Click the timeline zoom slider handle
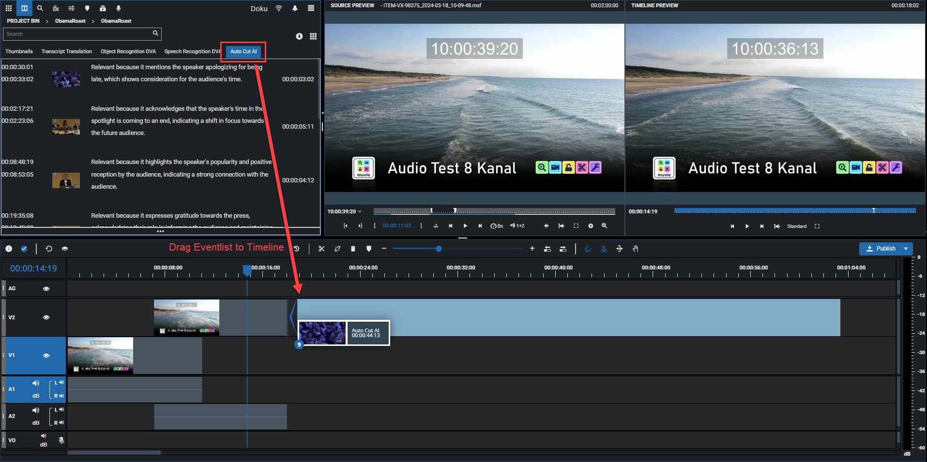This screenshot has height=462, width=927. (439, 249)
